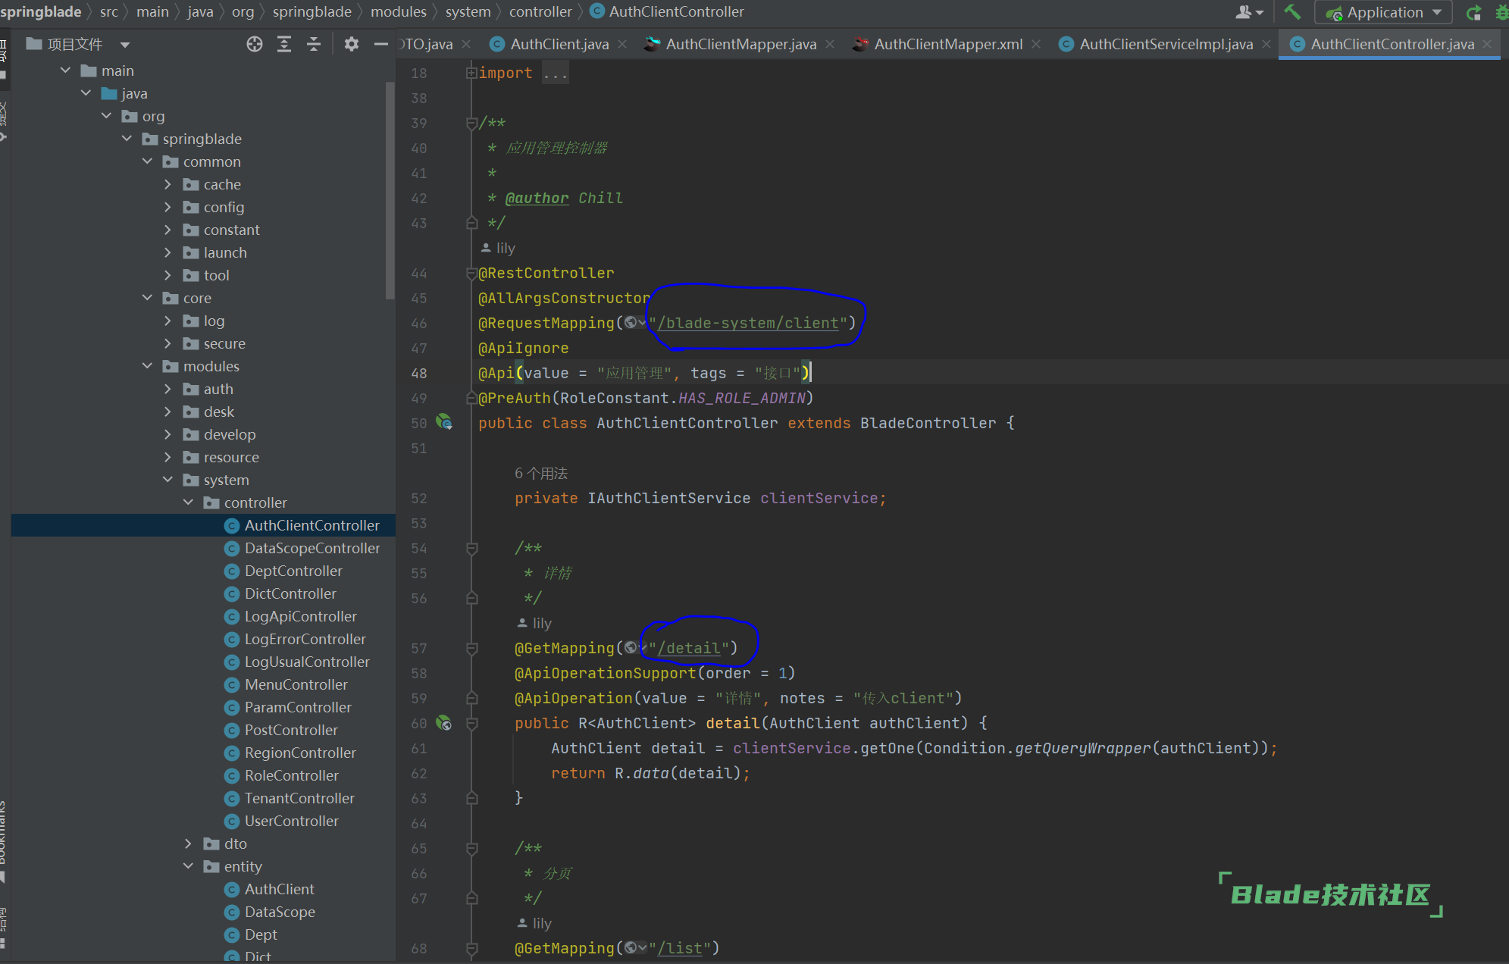Select the DataScope entity file
Screen dimensions: 1509x964
tap(280, 912)
